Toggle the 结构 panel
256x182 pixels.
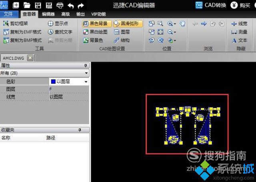pyautogui.click(x=122, y=40)
